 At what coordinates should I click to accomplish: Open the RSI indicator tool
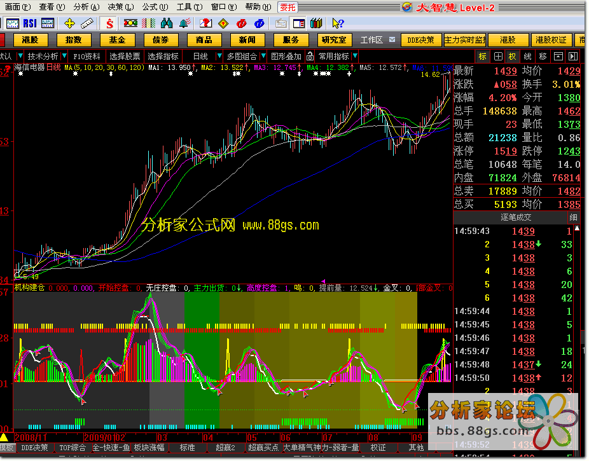30,24
